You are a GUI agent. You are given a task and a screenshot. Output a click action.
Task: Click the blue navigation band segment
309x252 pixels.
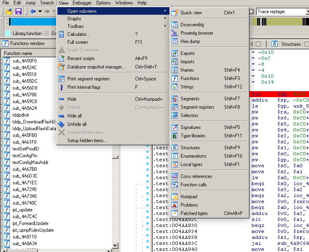[34, 21]
